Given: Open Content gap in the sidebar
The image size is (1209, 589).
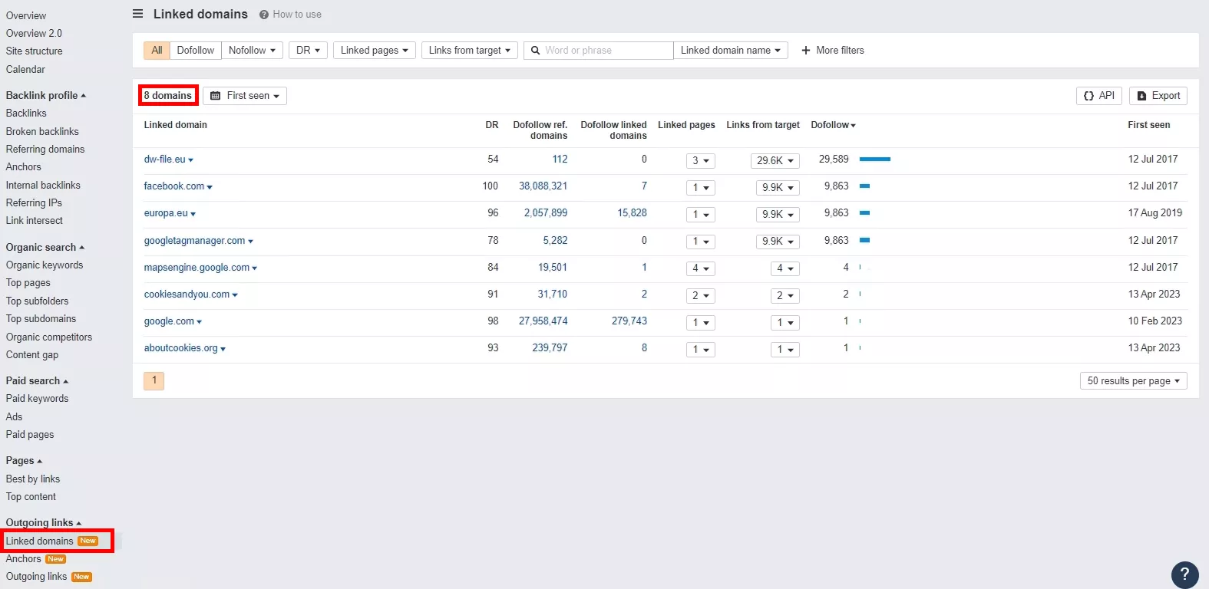Looking at the screenshot, I should click(32, 355).
